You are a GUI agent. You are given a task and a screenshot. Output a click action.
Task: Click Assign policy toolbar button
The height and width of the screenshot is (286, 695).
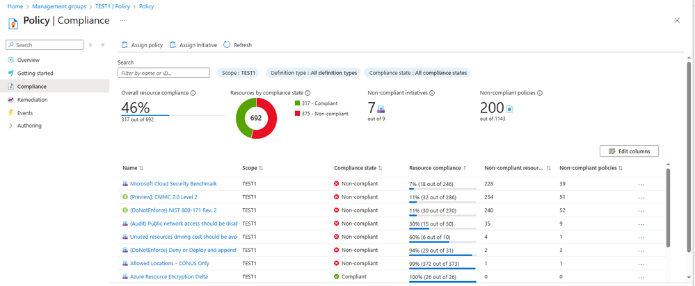click(143, 45)
